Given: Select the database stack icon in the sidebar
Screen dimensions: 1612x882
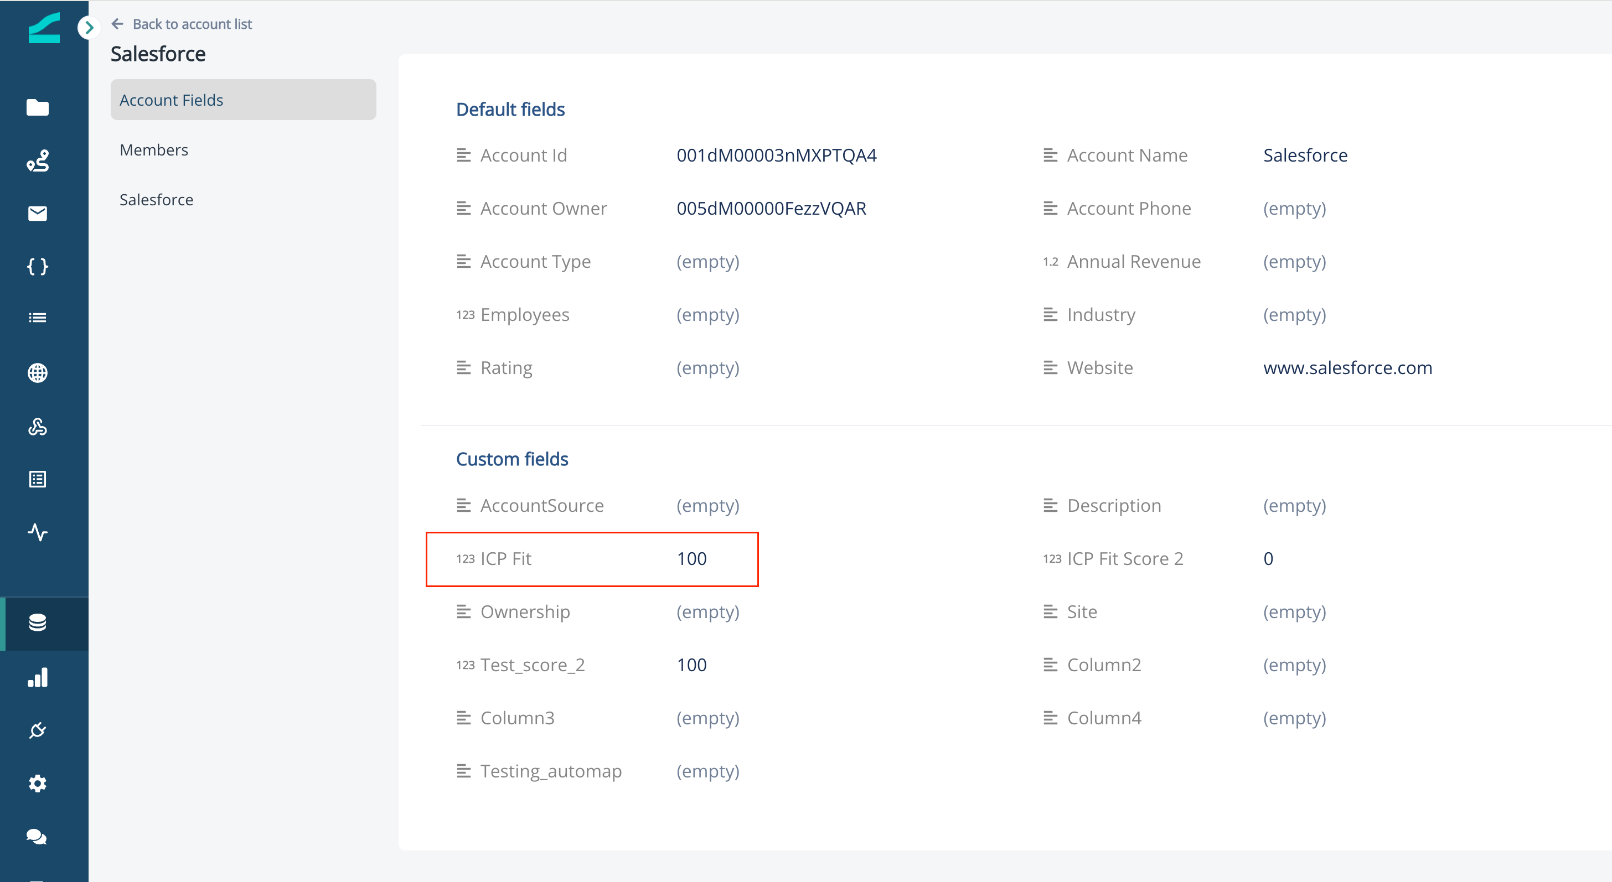Looking at the screenshot, I should coord(38,623).
